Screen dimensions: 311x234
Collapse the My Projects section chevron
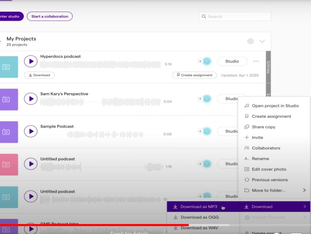pos(262,41)
